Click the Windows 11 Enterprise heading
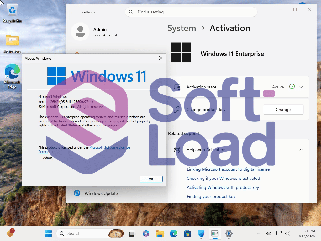This screenshot has height=241, width=321. point(232,54)
